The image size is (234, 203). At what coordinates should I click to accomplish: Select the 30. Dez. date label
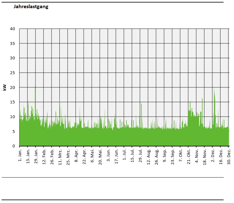(229, 156)
